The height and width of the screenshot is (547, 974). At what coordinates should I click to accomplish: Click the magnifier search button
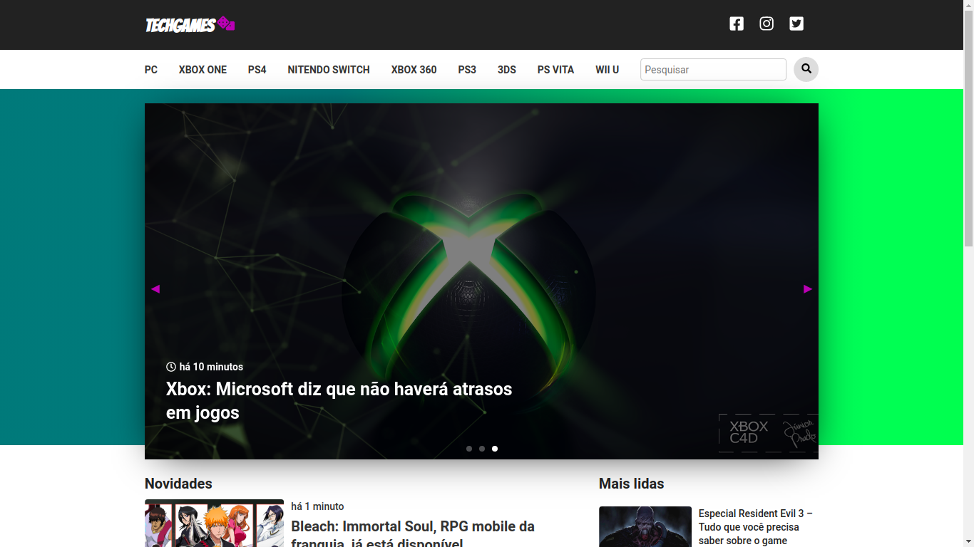pyautogui.click(x=806, y=69)
